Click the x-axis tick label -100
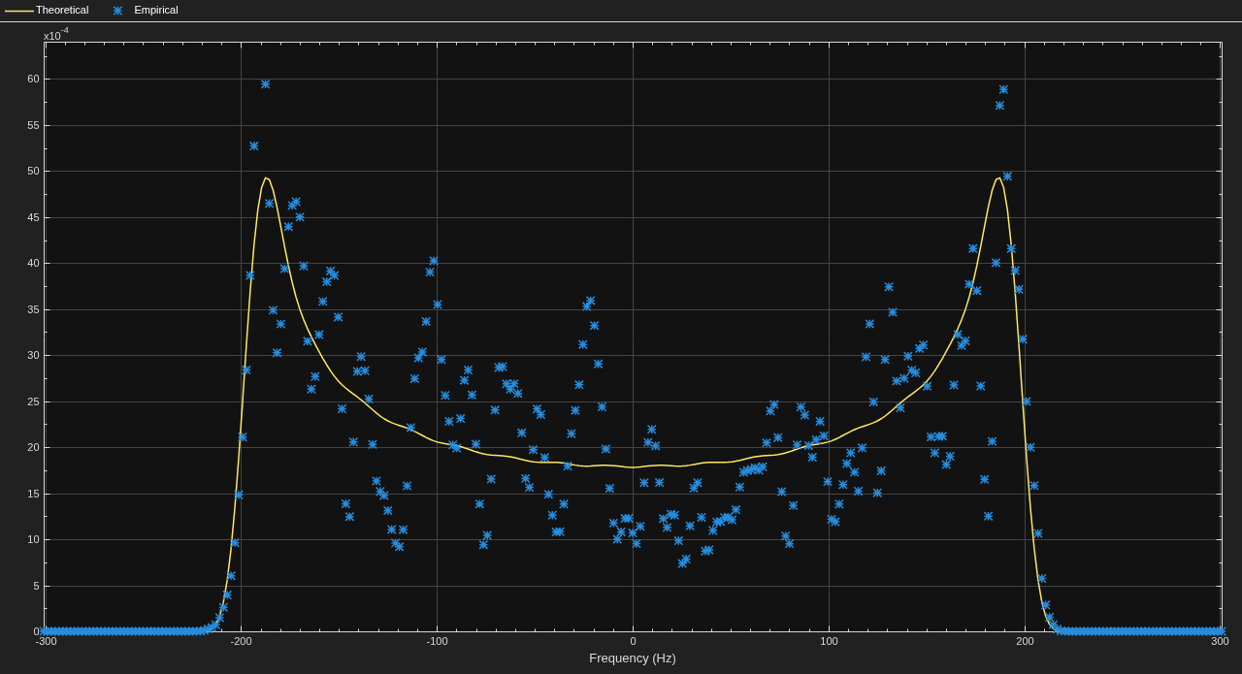This screenshot has width=1242, height=674. 437,640
